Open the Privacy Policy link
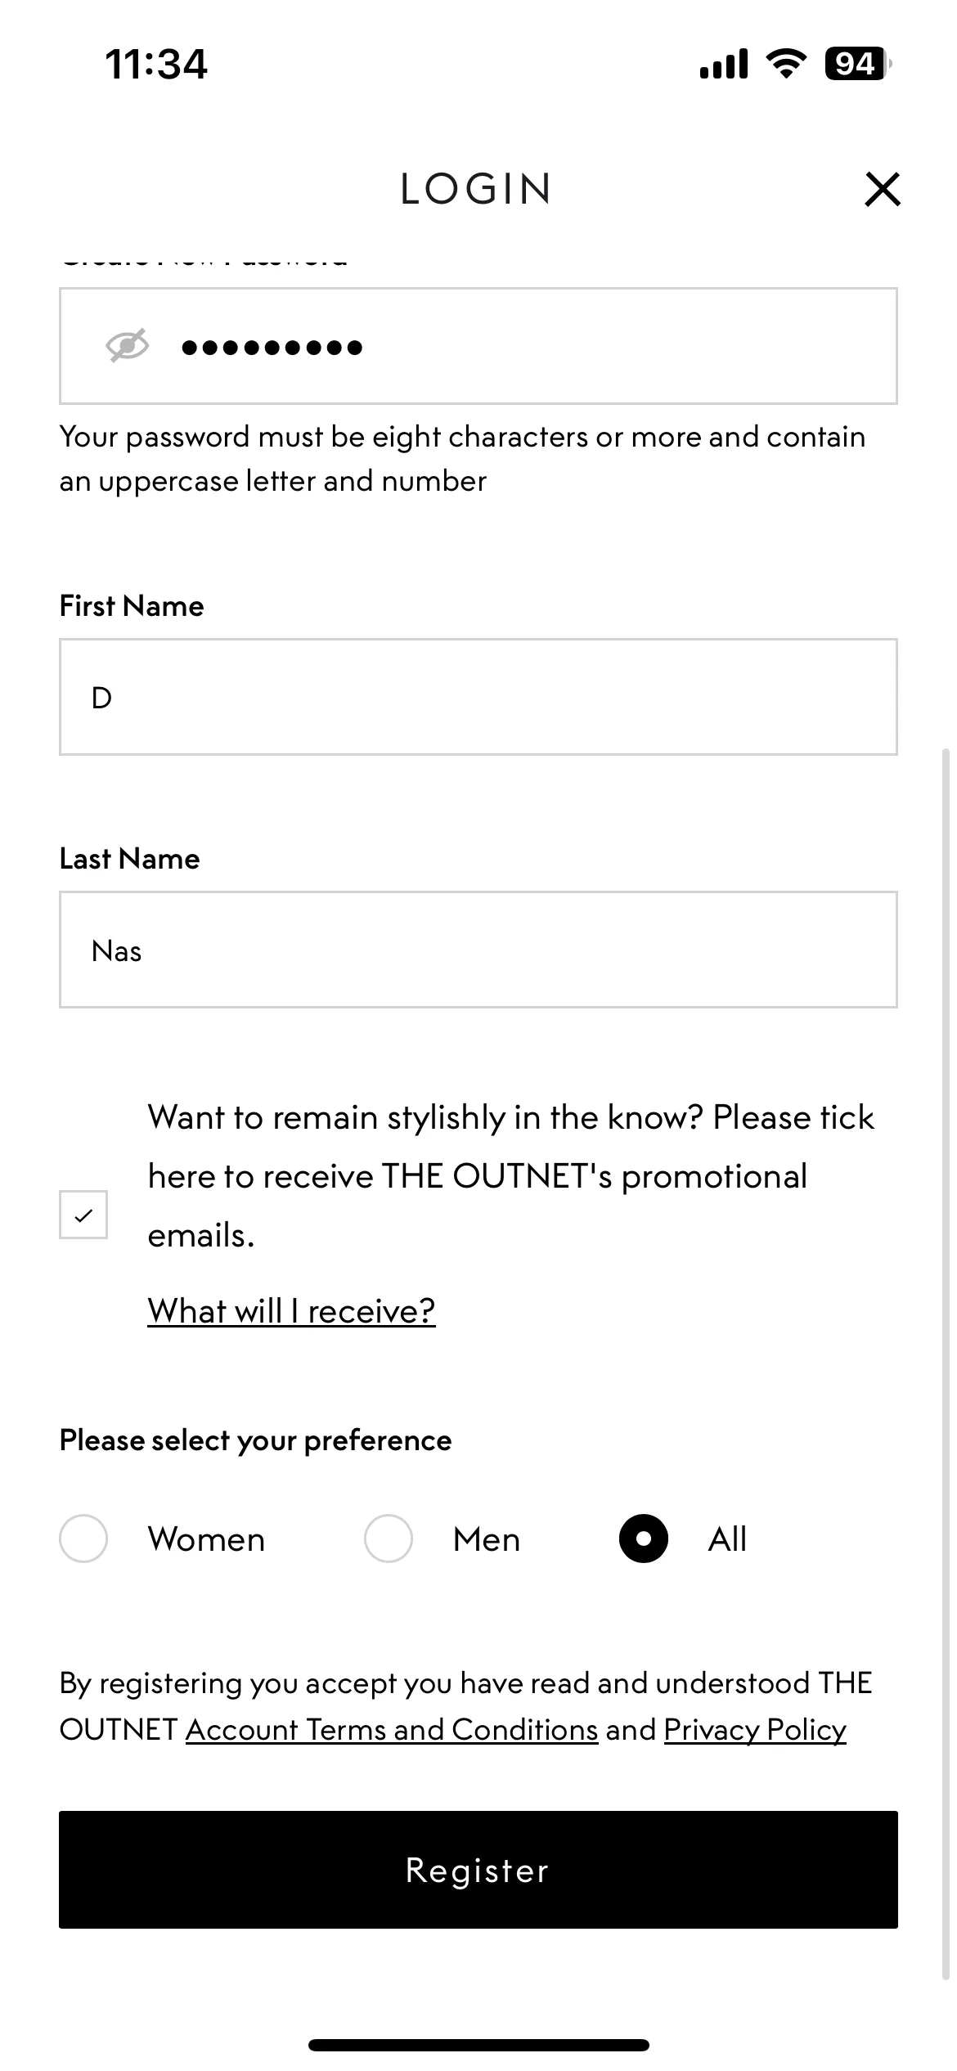Image resolution: width=957 pixels, height=2071 pixels. (x=755, y=1730)
